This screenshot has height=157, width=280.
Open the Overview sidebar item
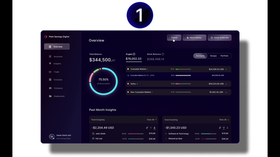(x=57, y=47)
